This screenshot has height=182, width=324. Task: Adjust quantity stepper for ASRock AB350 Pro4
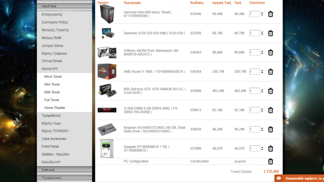[262, 52]
